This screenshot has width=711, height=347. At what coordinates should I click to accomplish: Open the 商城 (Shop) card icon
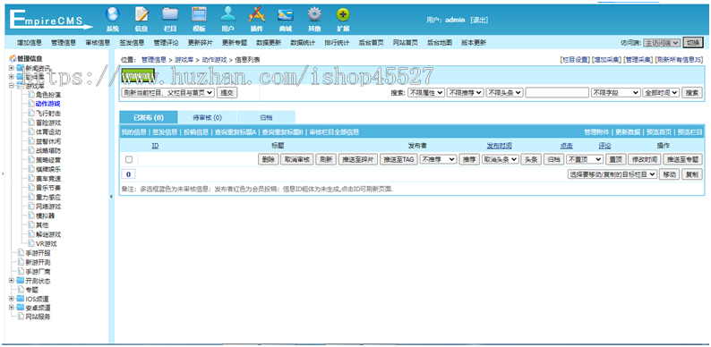tap(286, 15)
